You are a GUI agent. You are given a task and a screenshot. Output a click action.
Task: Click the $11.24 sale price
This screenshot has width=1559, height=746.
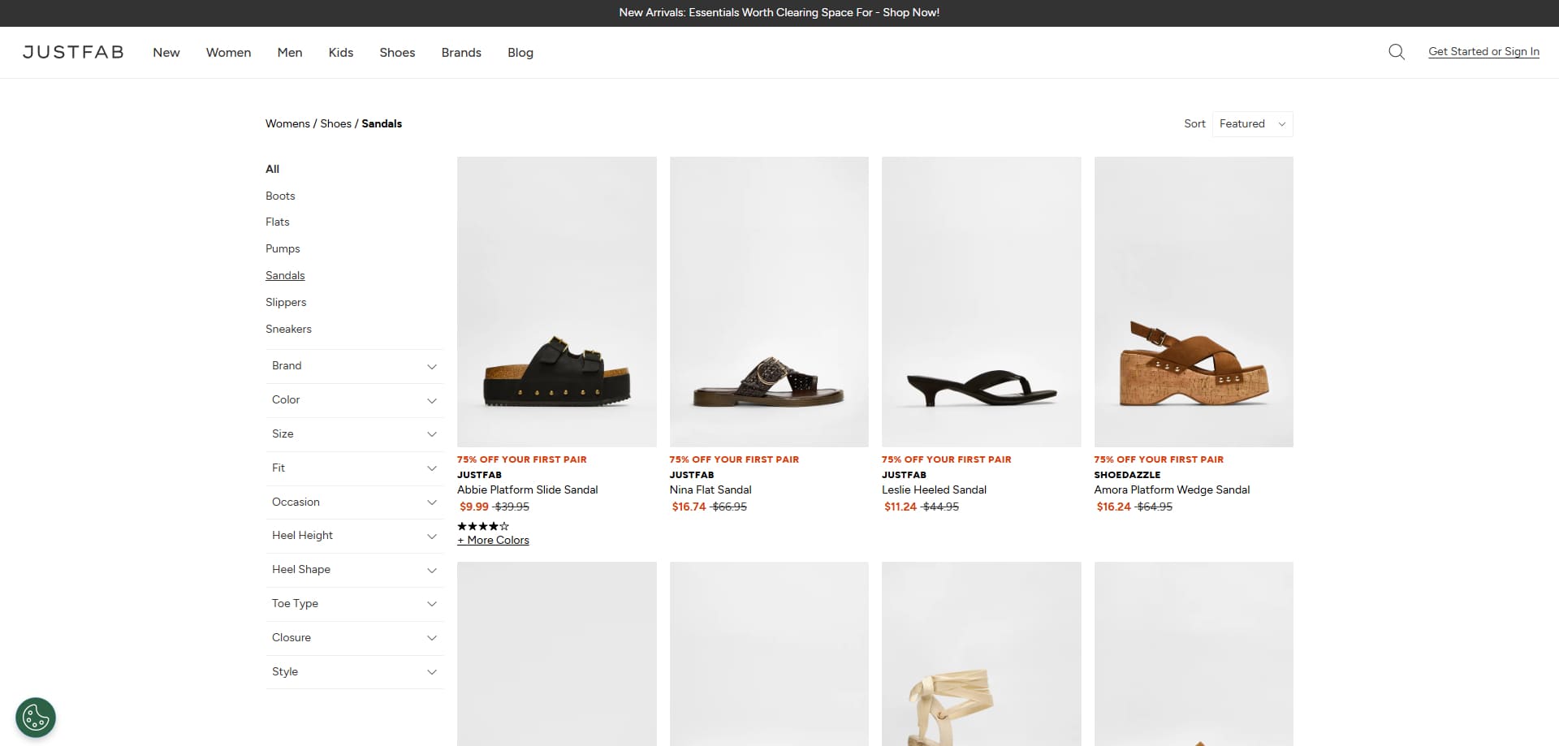tap(900, 507)
